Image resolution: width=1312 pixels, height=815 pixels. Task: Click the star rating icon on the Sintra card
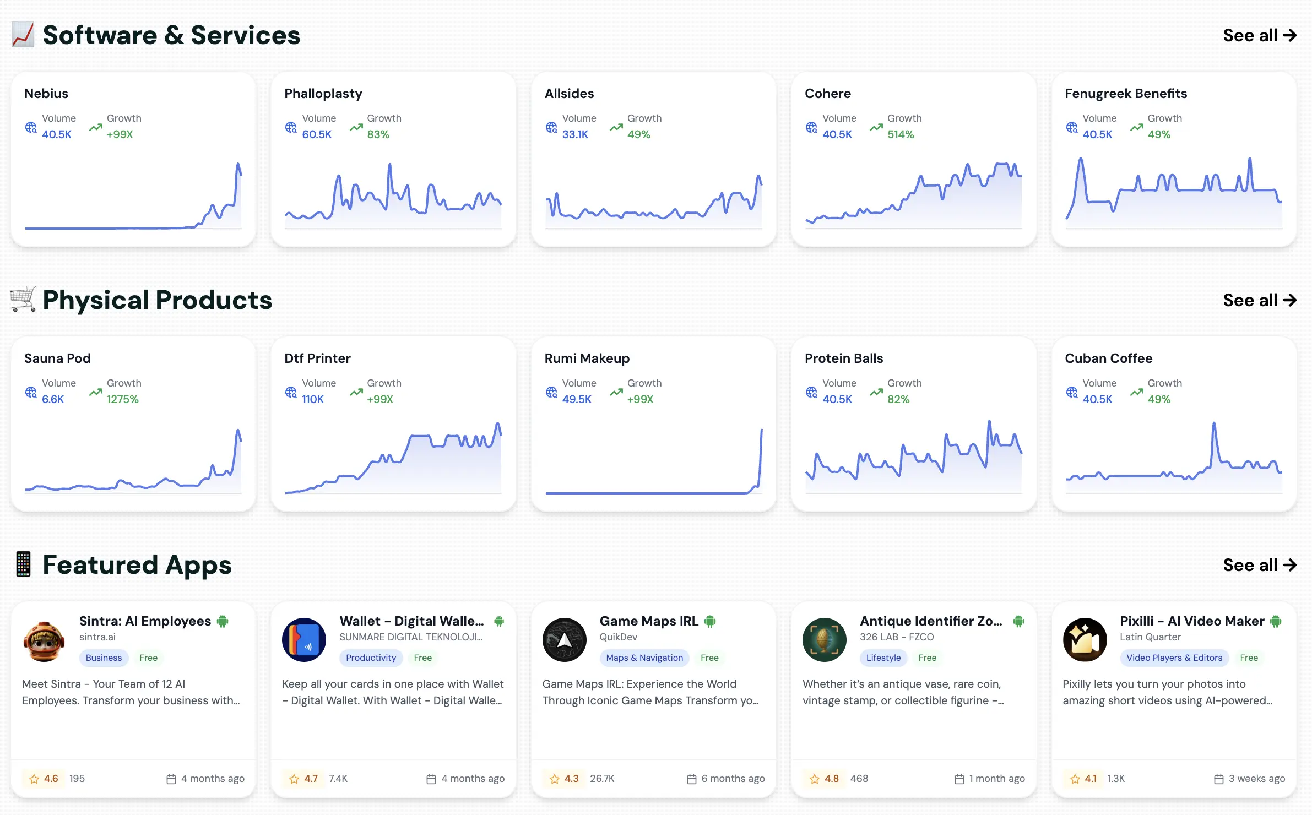tap(34, 779)
